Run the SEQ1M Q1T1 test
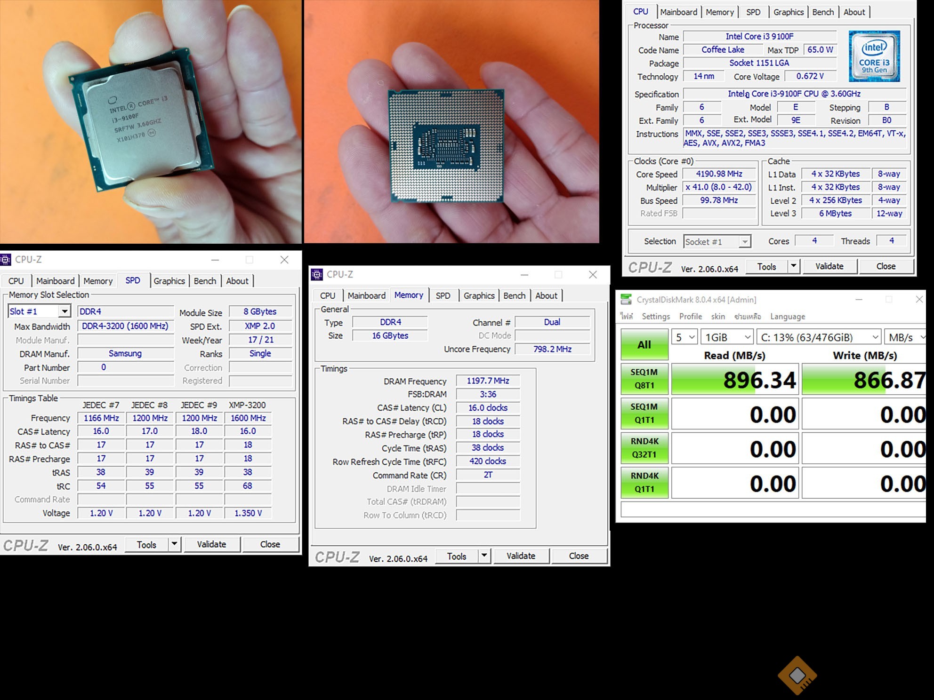This screenshot has width=934, height=700. [x=644, y=413]
